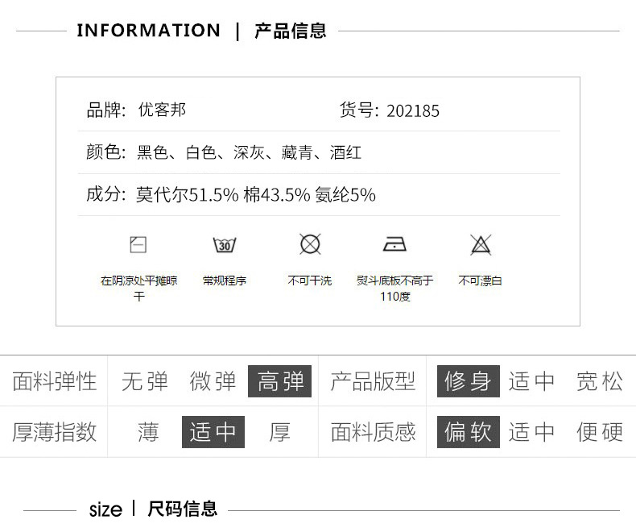The image size is (636, 532).
Task: Click the 藏青 color name
Action: 297,152
